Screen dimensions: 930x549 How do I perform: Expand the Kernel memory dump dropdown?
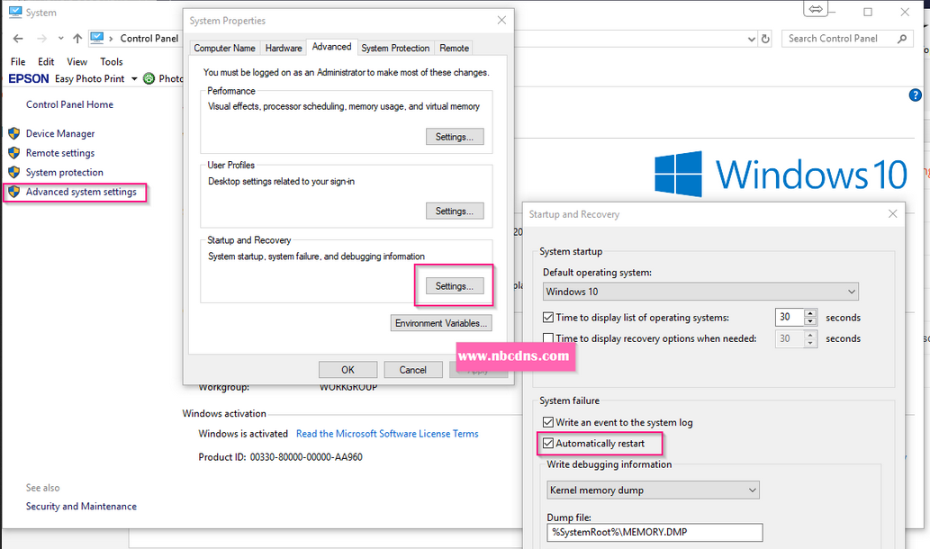tap(653, 490)
